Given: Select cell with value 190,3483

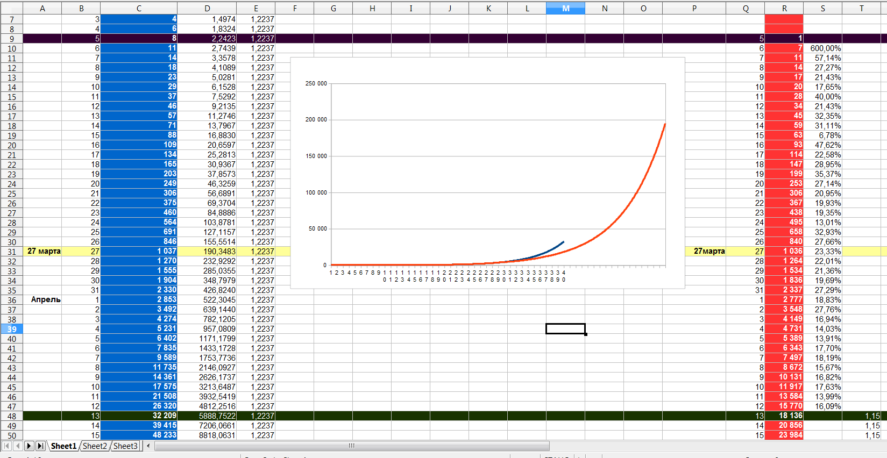Looking at the screenshot, I should pyautogui.click(x=207, y=251).
